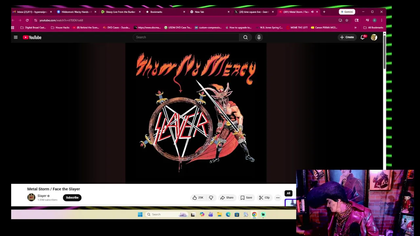The height and width of the screenshot is (236, 420).
Task: Open a new browser tab
Action: point(324,12)
